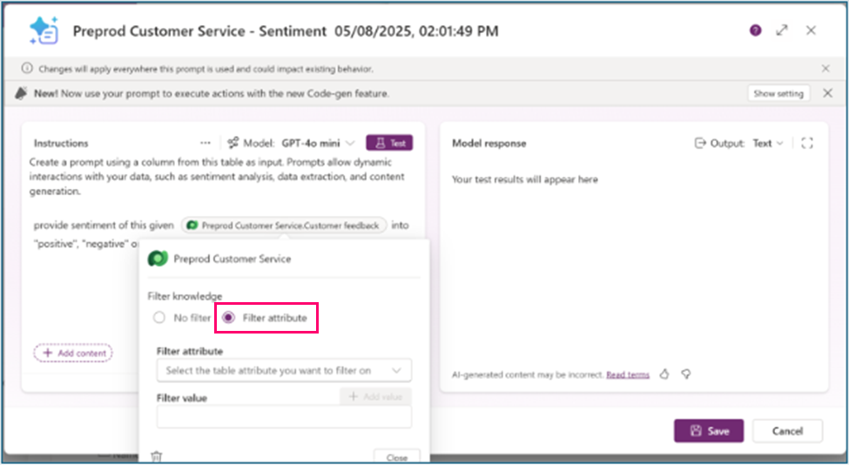The image size is (849, 465).
Task: Click the Show setting button
Action: click(x=778, y=93)
